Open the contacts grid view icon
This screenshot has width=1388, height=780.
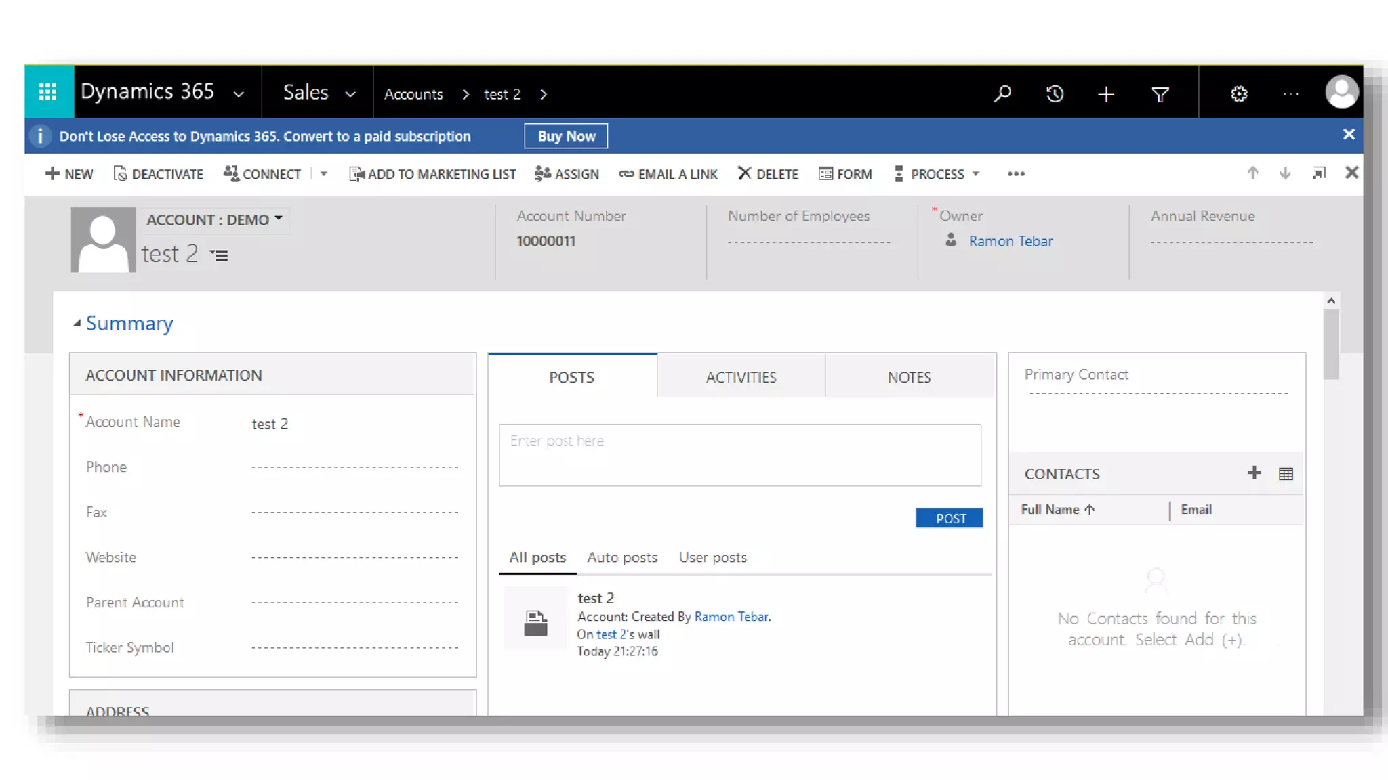pos(1286,474)
